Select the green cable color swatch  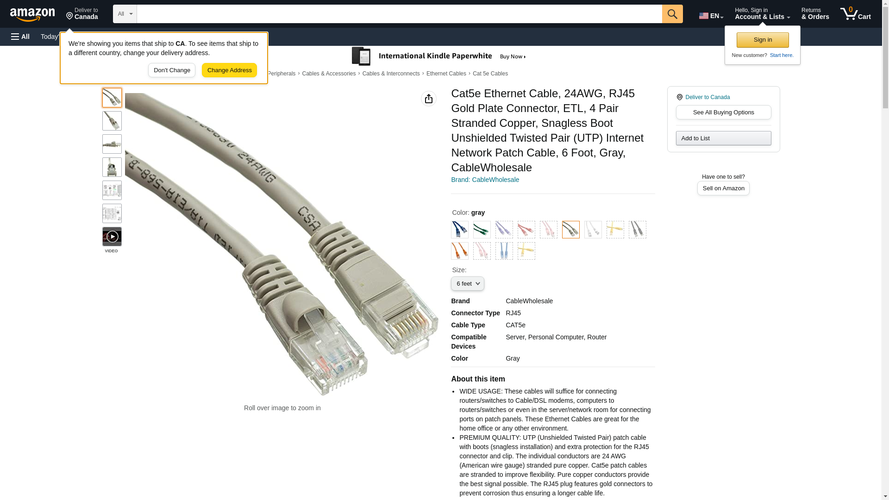tap(482, 230)
